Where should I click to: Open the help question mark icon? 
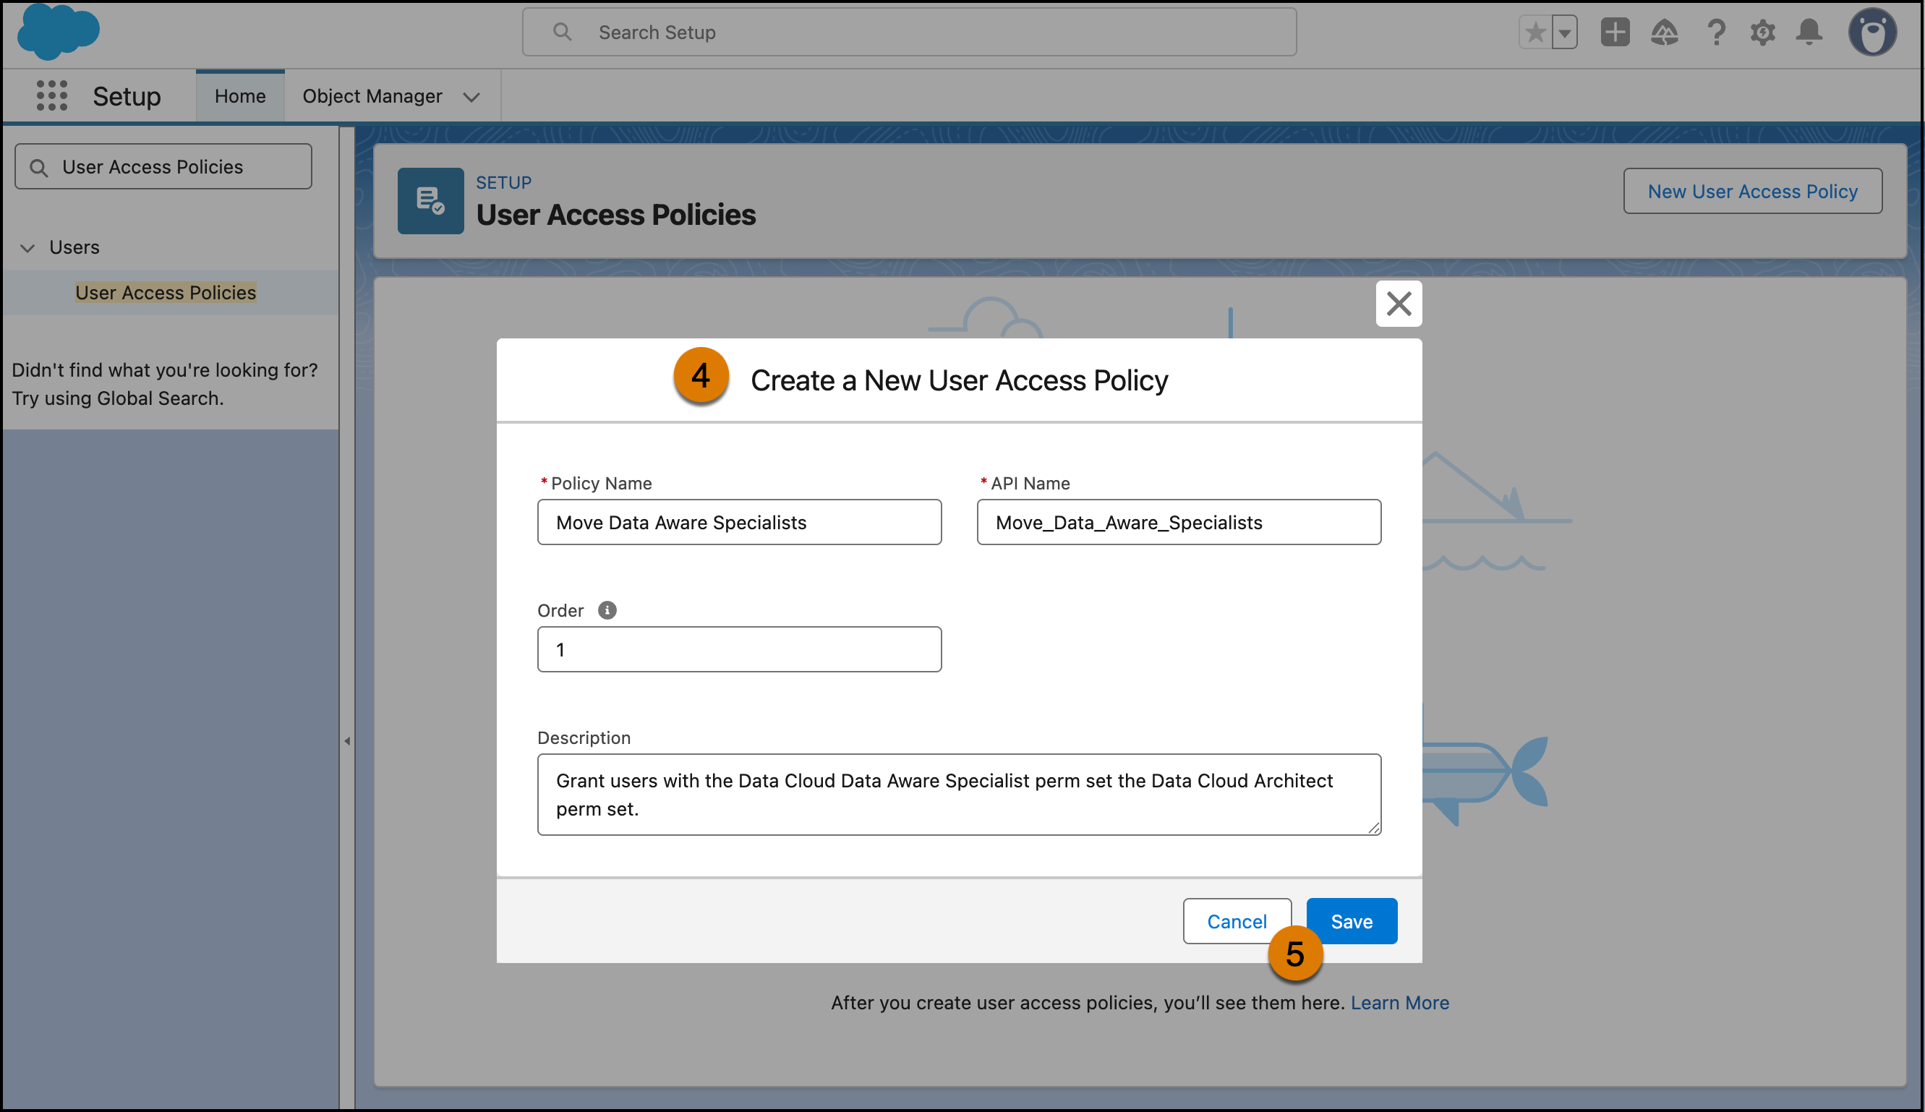tap(1716, 33)
